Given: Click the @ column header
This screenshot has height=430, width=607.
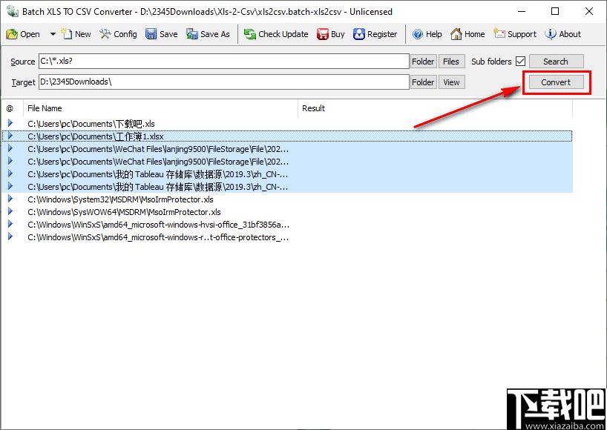Looking at the screenshot, I should [12, 108].
